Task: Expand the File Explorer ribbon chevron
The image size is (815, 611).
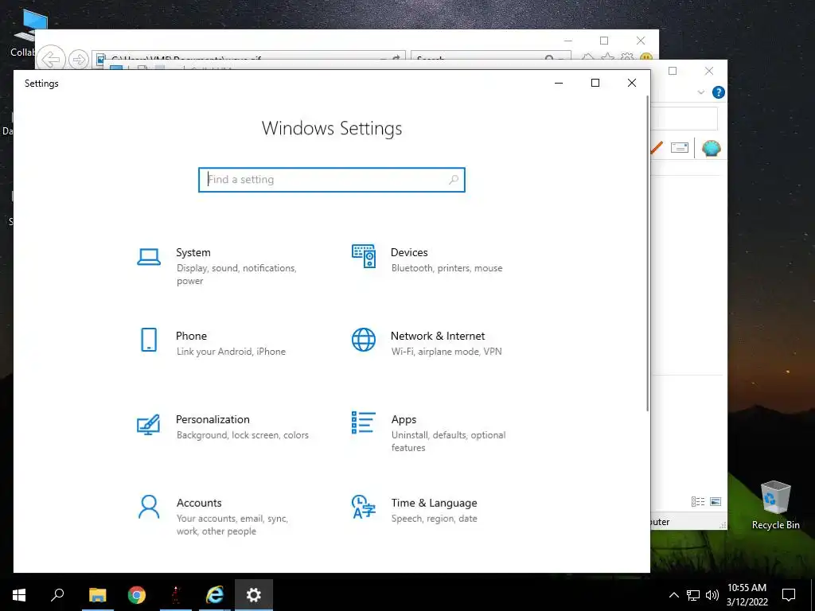Action: tap(700, 92)
